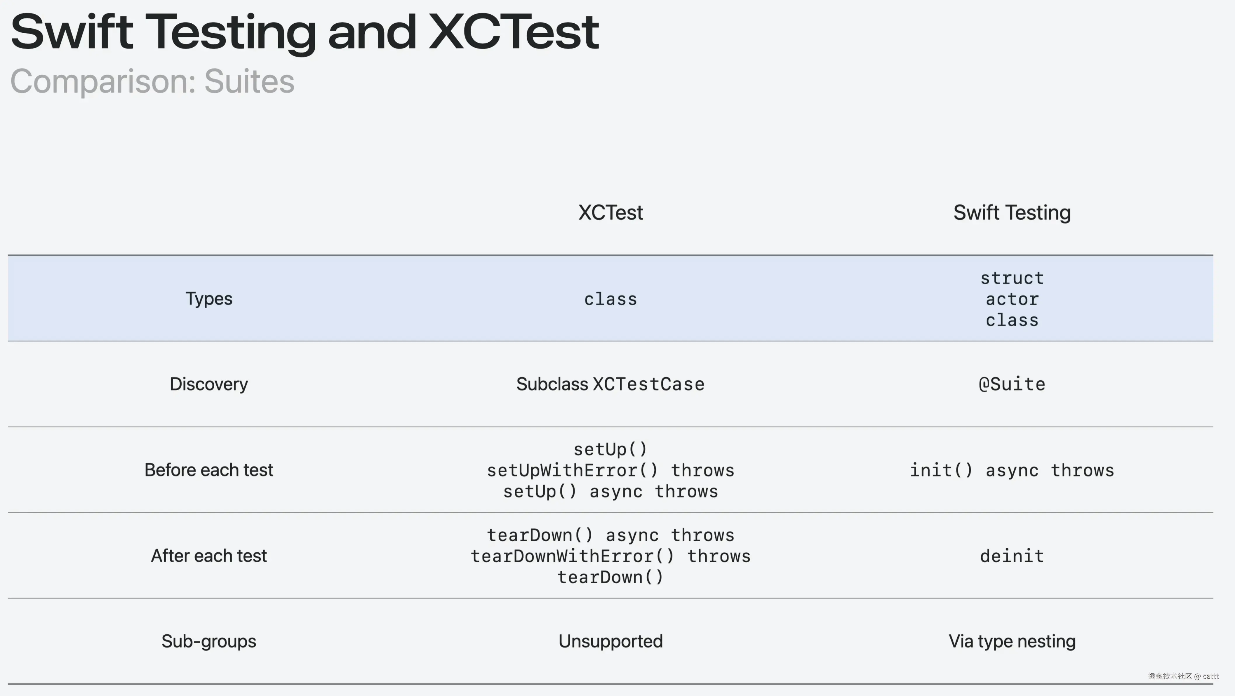Click the Swift Testing column header
Image resolution: width=1235 pixels, height=696 pixels.
pyautogui.click(x=1012, y=212)
